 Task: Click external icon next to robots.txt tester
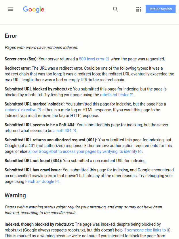132,95
